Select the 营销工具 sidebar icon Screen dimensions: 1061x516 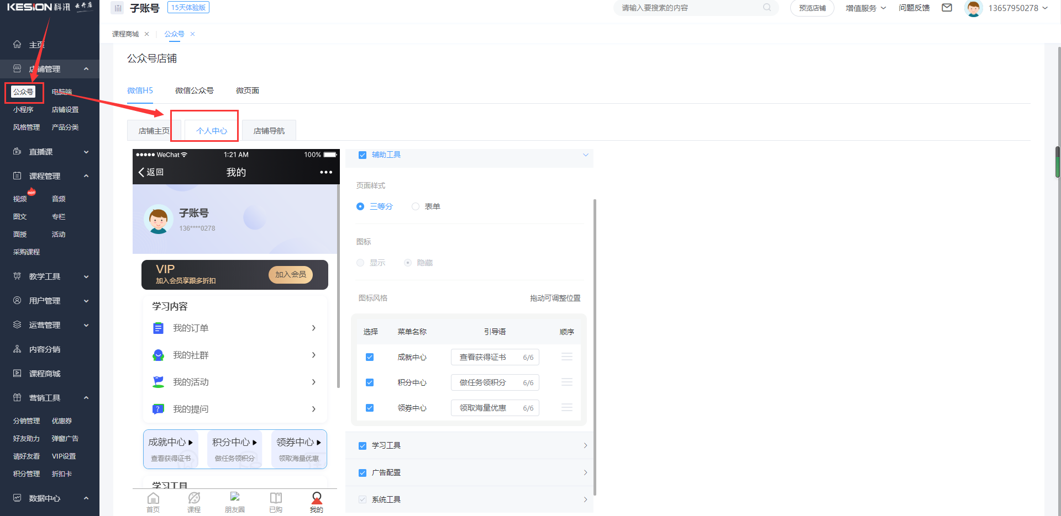[17, 397]
